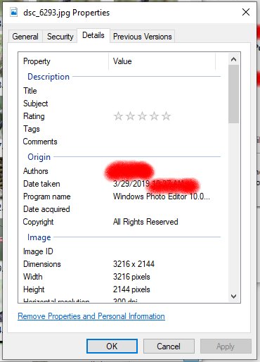Set the rating to five stars

pyautogui.click(x=166, y=116)
